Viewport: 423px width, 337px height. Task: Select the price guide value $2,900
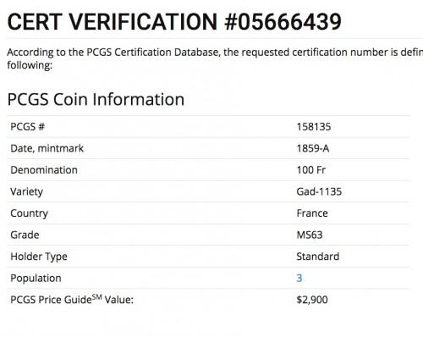(x=312, y=300)
